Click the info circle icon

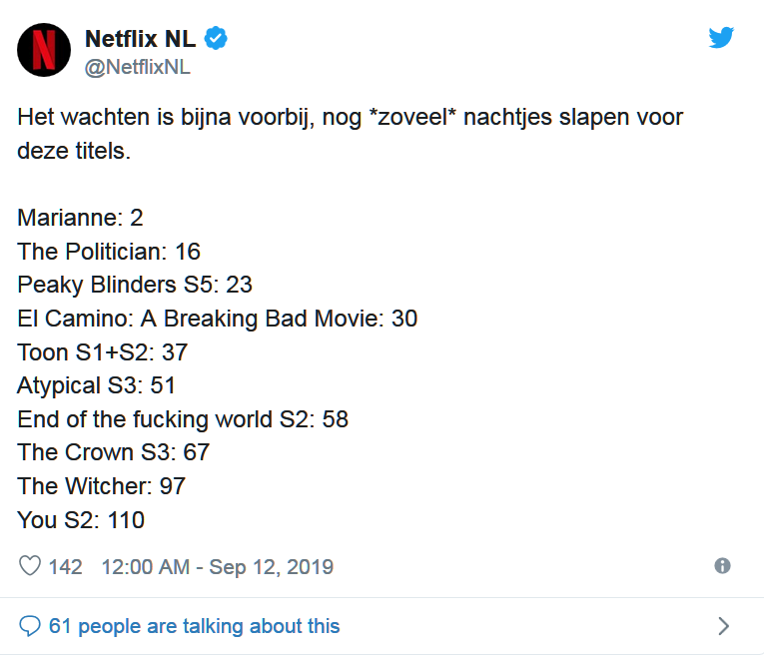(722, 565)
